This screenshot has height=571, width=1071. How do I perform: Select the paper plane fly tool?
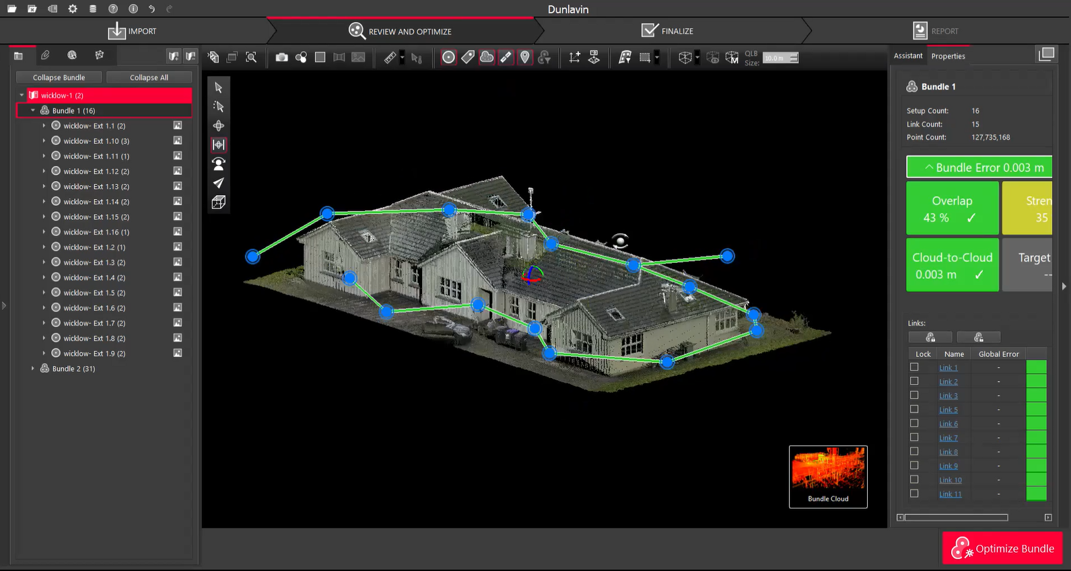click(219, 183)
